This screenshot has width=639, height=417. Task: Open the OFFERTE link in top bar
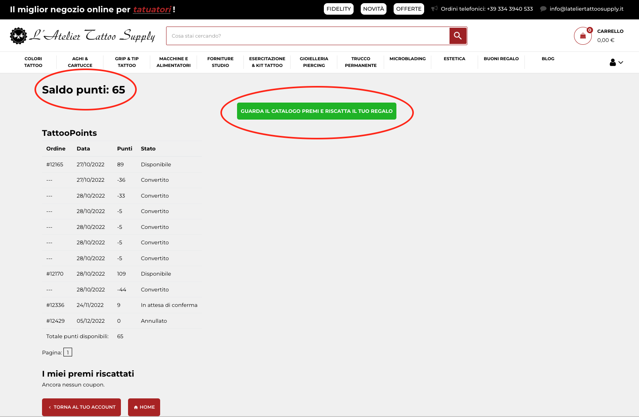coord(409,9)
